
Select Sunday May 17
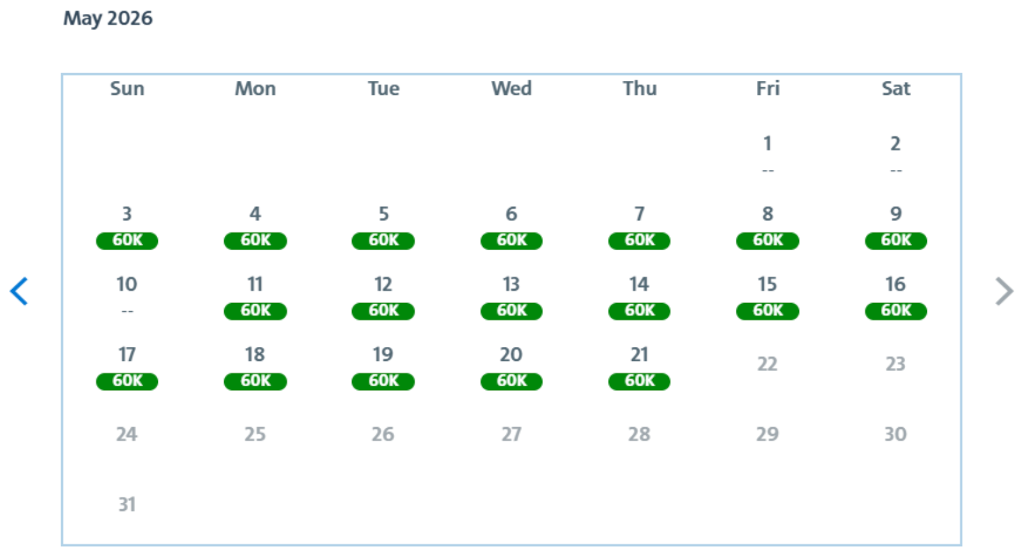127,367
